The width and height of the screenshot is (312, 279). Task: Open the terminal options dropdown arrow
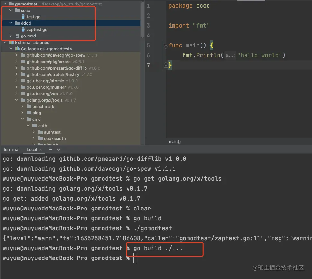coord(58,150)
